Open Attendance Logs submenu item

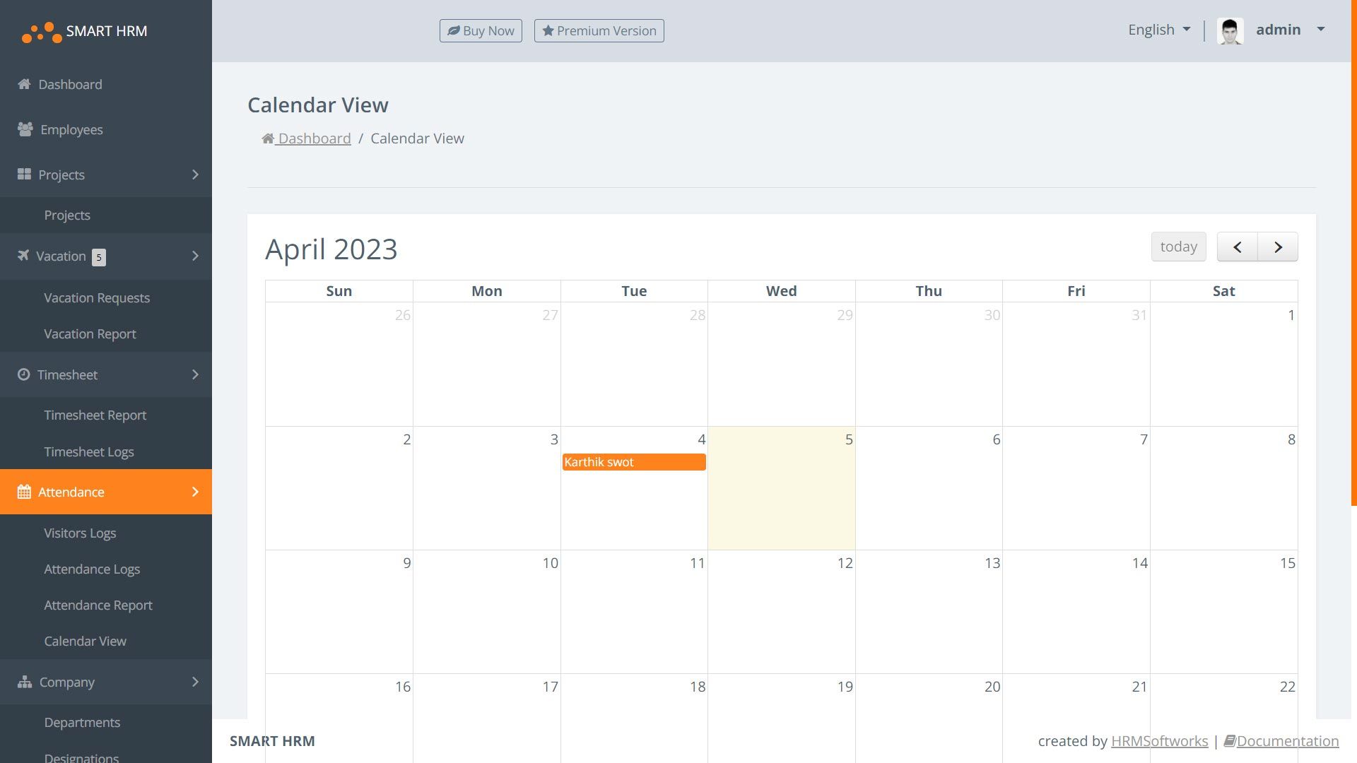pyautogui.click(x=92, y=569)
